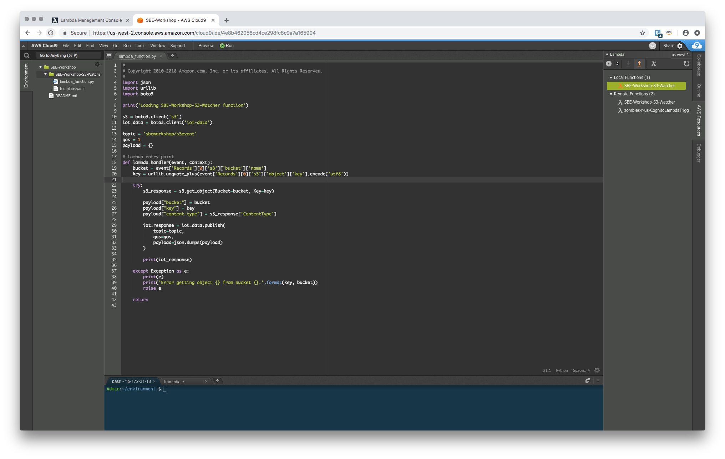The image size is (725, 459).
Task: Deploy the Lambda function with upload arrow
Action: click(x=639, y=64)
